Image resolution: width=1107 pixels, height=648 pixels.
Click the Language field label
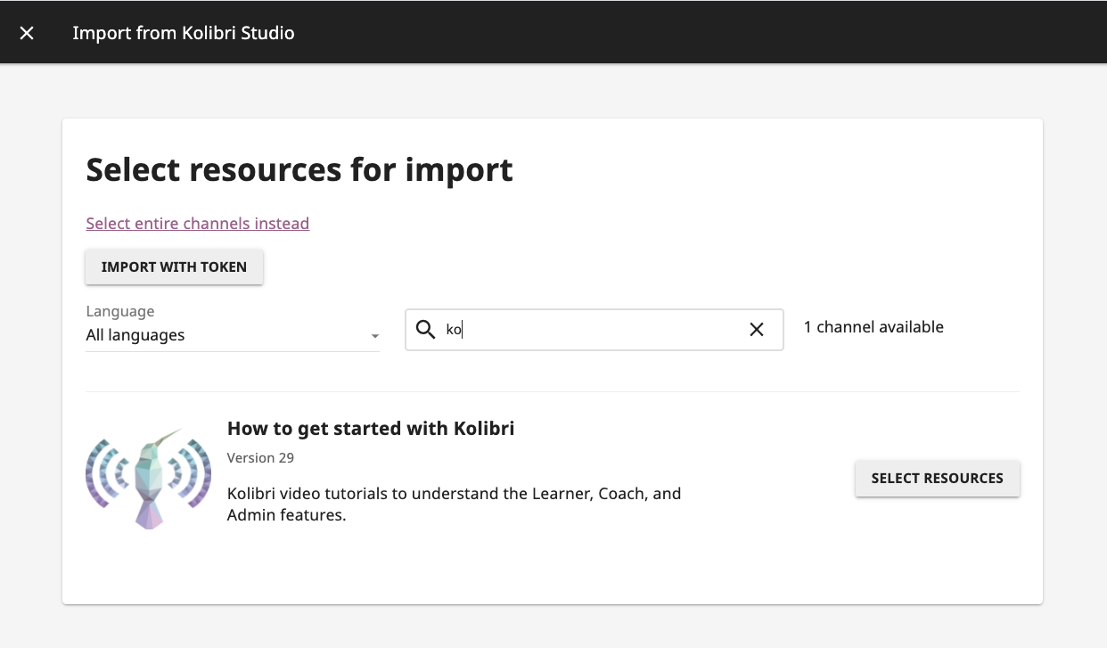point(120,311)
